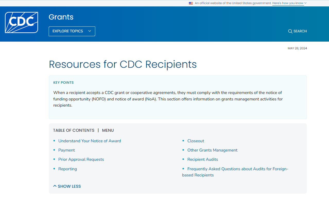Screen dimensions: 329x198
Task: Open Prior Approval Requests
Action: click(81, 159)
